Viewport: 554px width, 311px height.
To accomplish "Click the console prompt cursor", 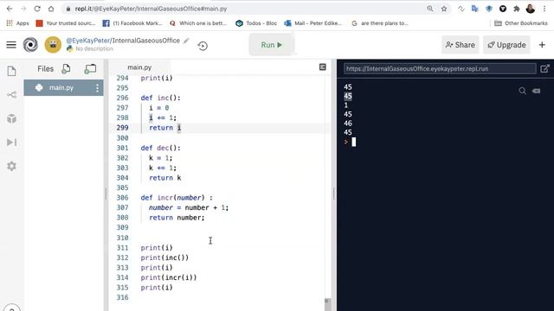I will point(354,142).
